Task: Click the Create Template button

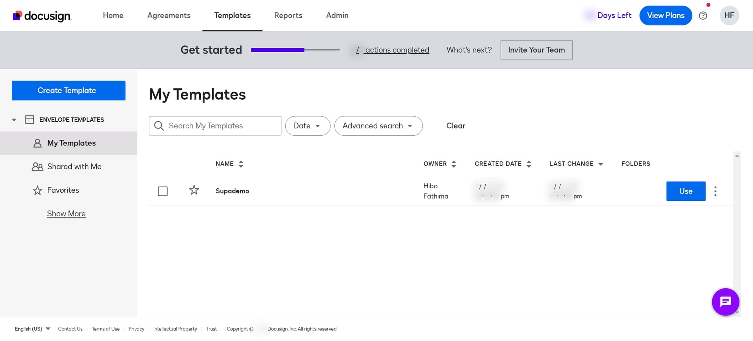Action: click(68, 90)
